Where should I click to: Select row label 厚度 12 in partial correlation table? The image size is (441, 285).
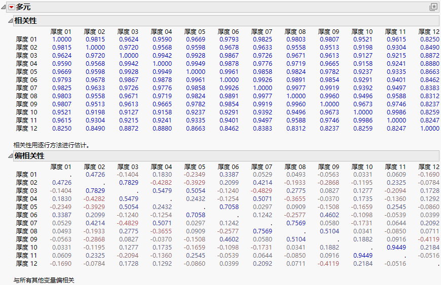(26, 263)
